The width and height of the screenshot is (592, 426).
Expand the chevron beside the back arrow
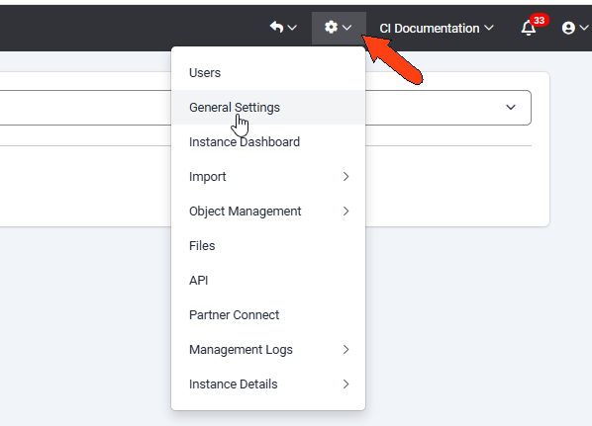pyautogui.click(x=292, y=28)
